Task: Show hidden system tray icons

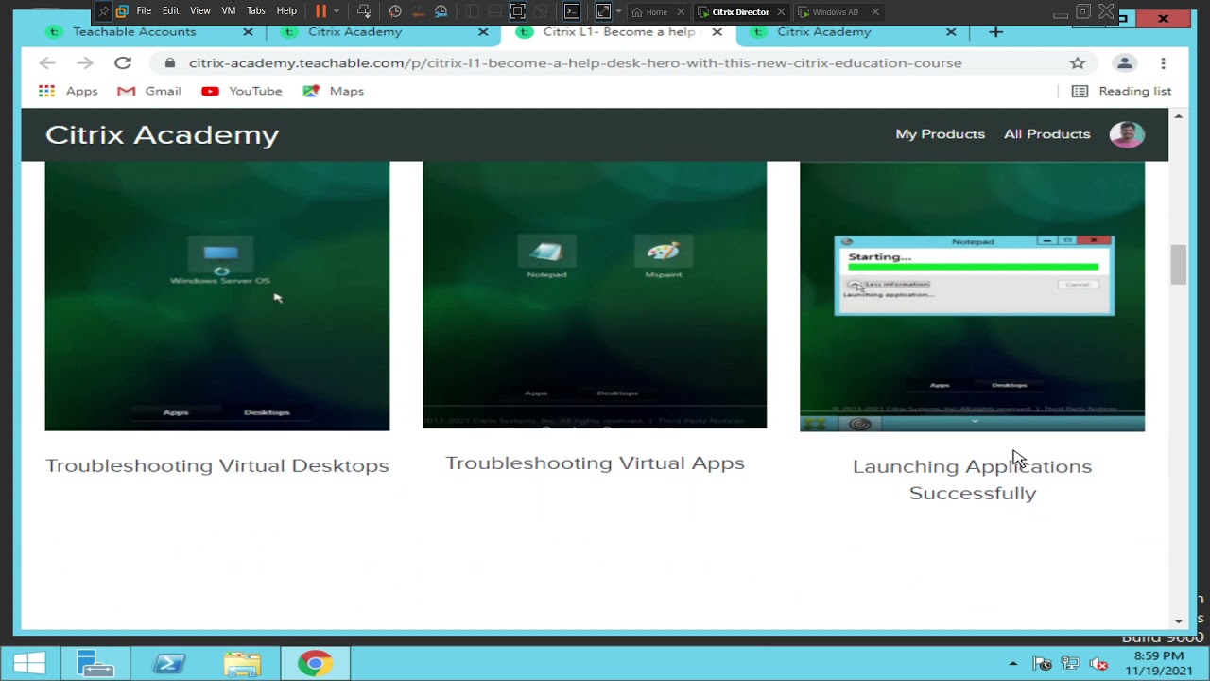Action: [x=1013, y=664]
